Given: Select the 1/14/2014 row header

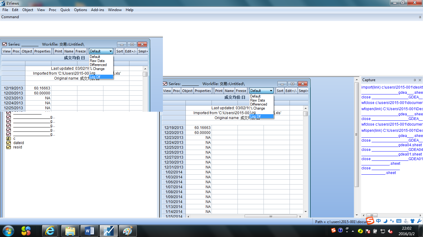Looking at the screenshot, I should (174, 212).
